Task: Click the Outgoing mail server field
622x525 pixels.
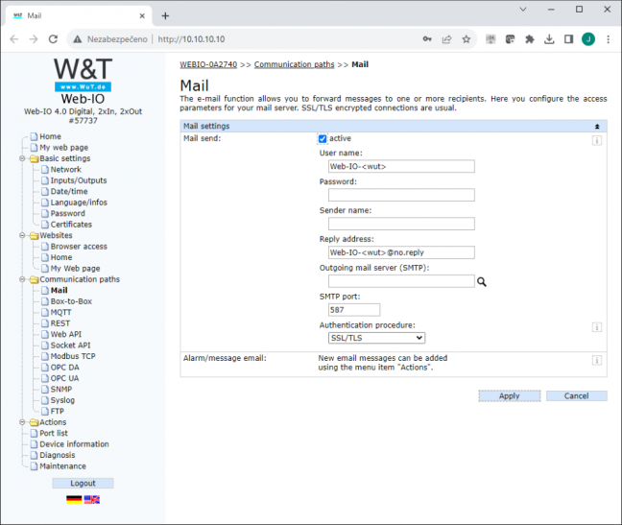Action: click(x=401, y=281)
